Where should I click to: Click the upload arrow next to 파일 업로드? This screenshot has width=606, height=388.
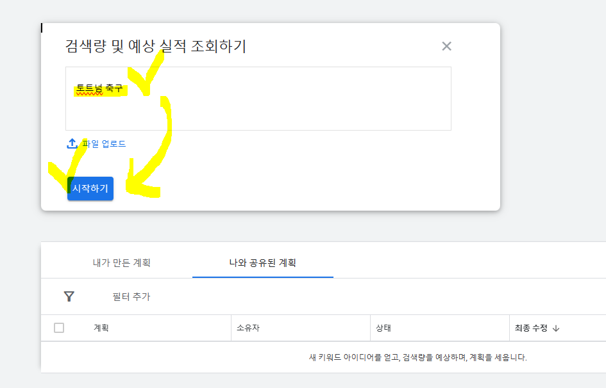pyautogui.click(x=71, y=143)
